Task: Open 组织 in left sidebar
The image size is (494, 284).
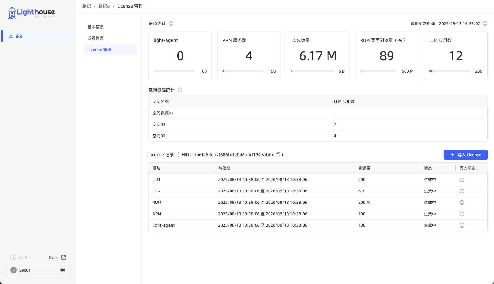Action: pyautogui.click(x=38, y=36)
